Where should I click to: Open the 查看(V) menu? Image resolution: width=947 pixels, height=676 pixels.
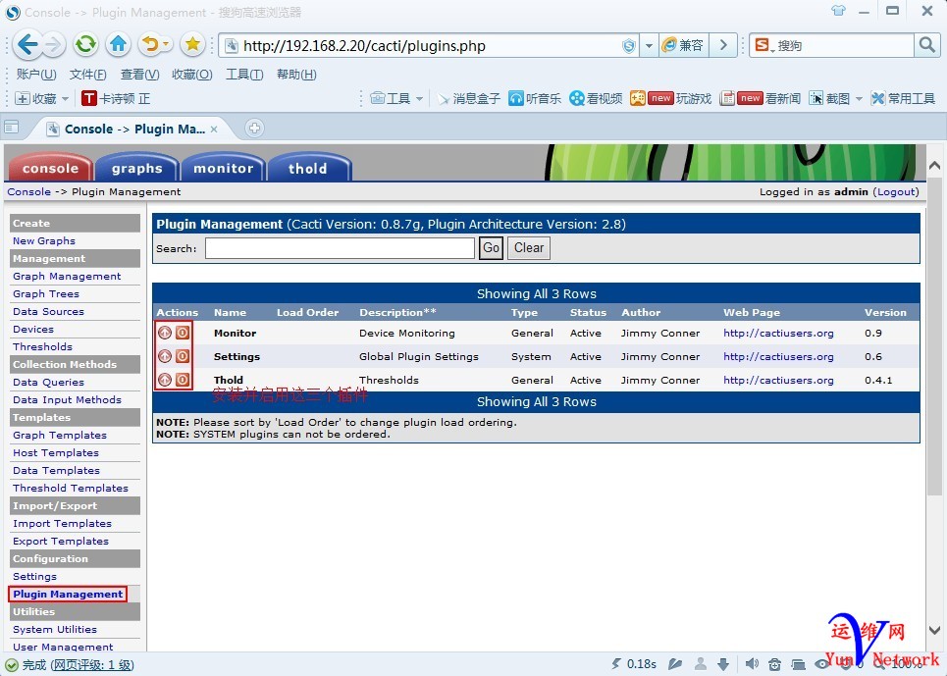[x=139, y=75]
